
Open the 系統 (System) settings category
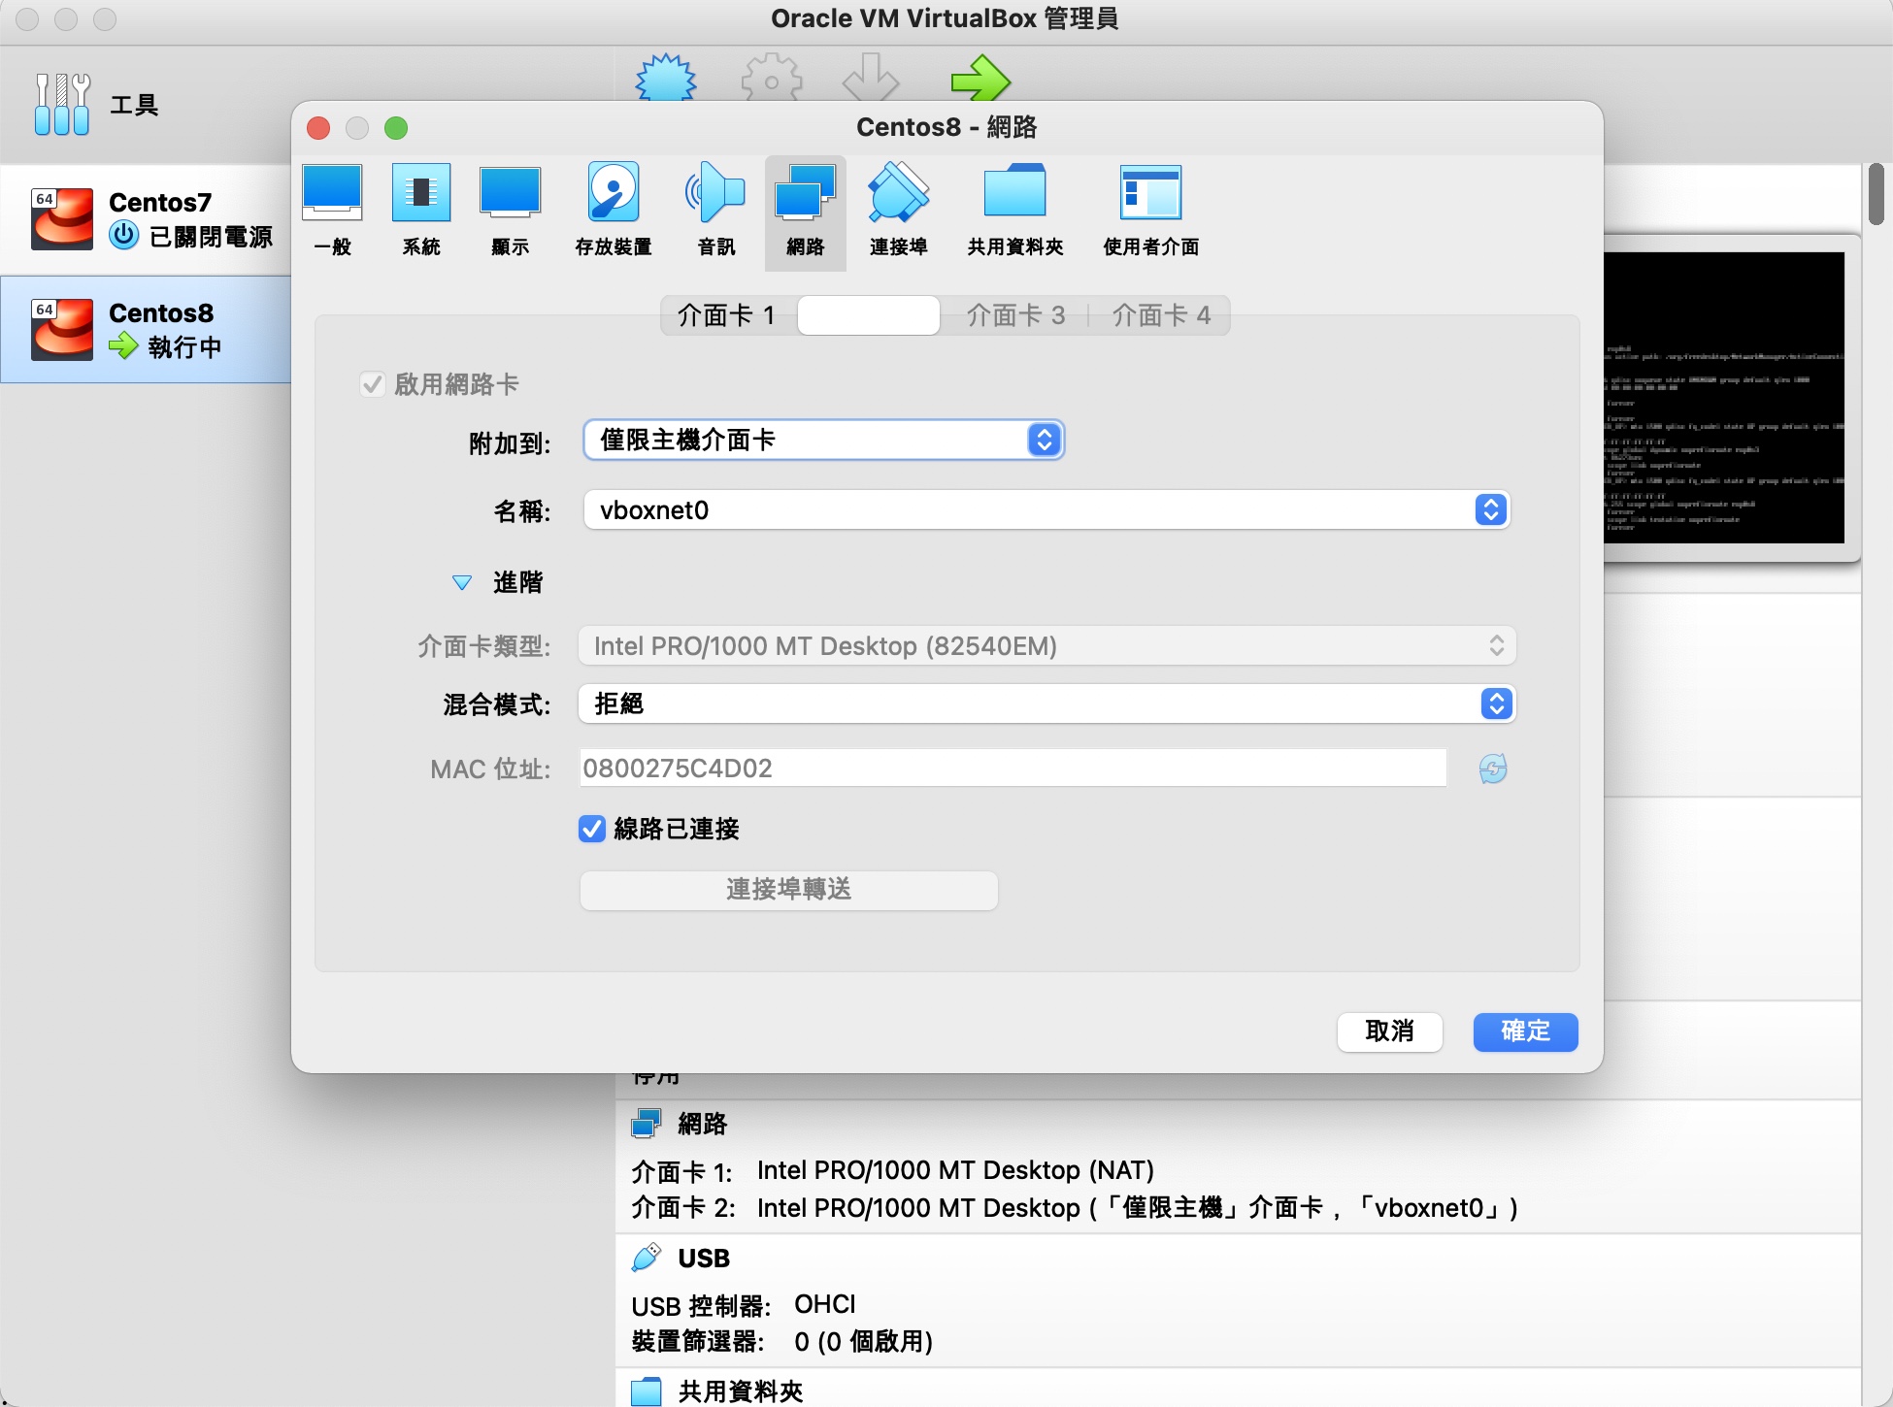tap(421, 212)
